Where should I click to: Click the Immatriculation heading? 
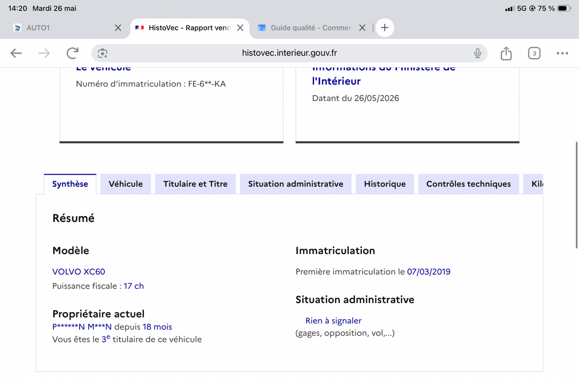[335, 251]
